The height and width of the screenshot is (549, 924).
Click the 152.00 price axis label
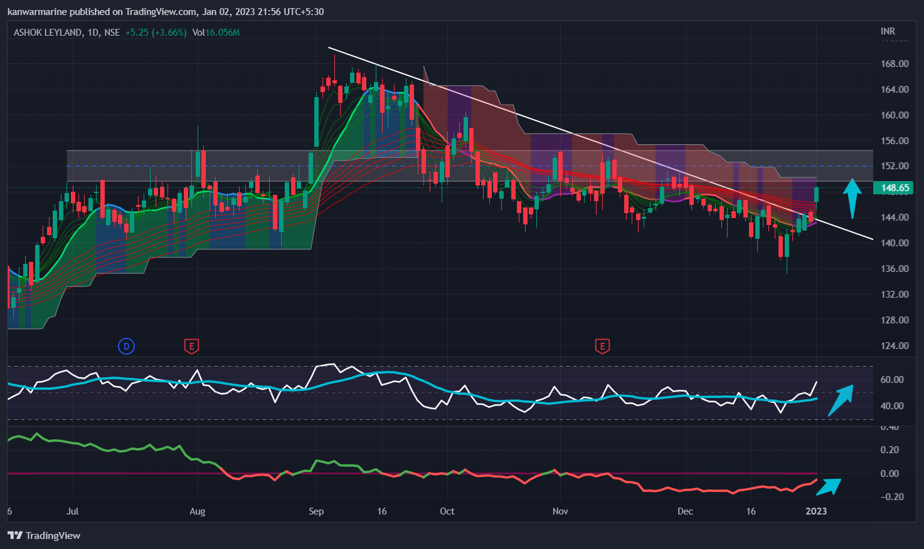pyautogui.click(x=895, y=165)
